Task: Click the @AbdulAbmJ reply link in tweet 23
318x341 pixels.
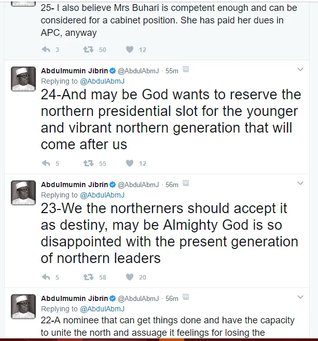Action: [x=102, y=195]
